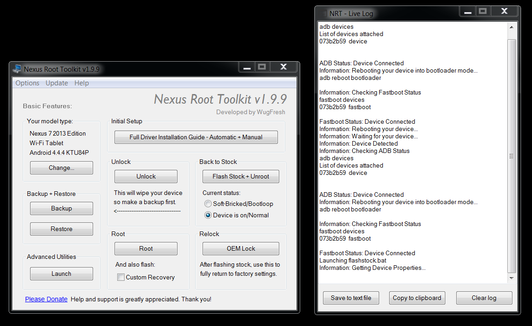Enable Custom Recovery checkbox
The width and height of the screenshot is (532, 326).
coord(121,277)
